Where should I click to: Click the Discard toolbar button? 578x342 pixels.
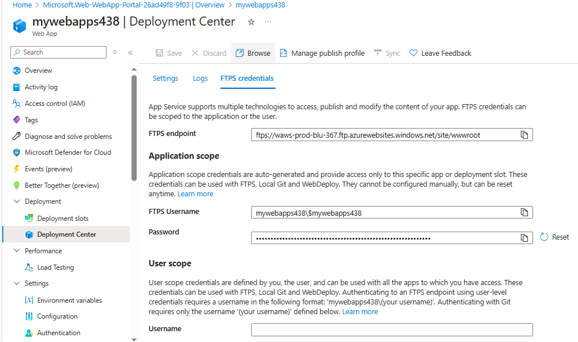click(x=209, y=53)
